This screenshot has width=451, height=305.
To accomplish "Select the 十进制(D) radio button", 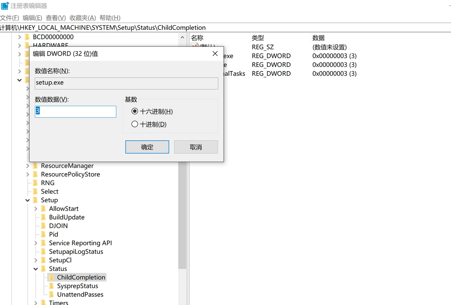I will 135,124.
